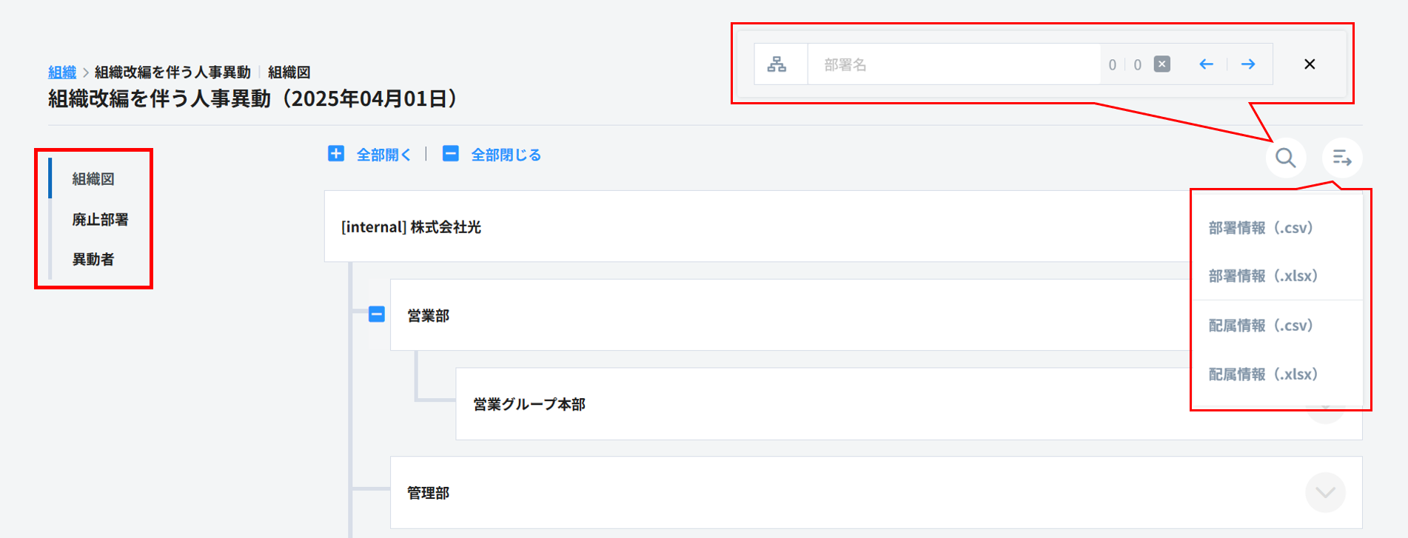The height and width of the screenshot is (538, 1408).
Task: Open the 異動者 tab
Action: click(93, 260)
